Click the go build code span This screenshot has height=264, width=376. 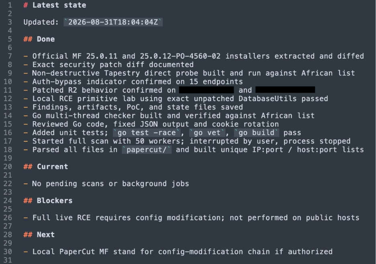click(256, 133)
